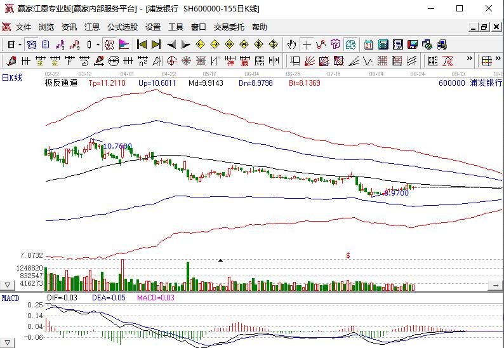Viewport: 504px width, 348px height.
Task: Click the Bt=8.1369 value
Action: point(305,83)
